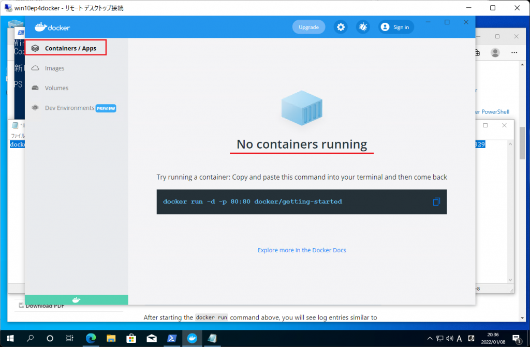The height and width of the screenshot is (347, 530).
Task: Open Dev Environments preview section
Action: (x=73, y=108)
